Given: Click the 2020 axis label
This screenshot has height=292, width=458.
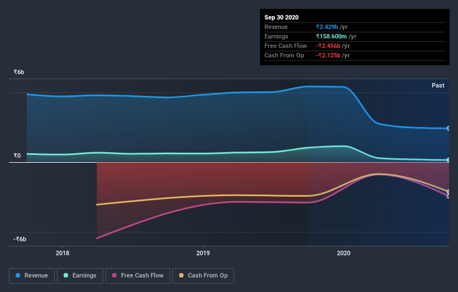Looking at the screenshot, I should click(344, 253).
